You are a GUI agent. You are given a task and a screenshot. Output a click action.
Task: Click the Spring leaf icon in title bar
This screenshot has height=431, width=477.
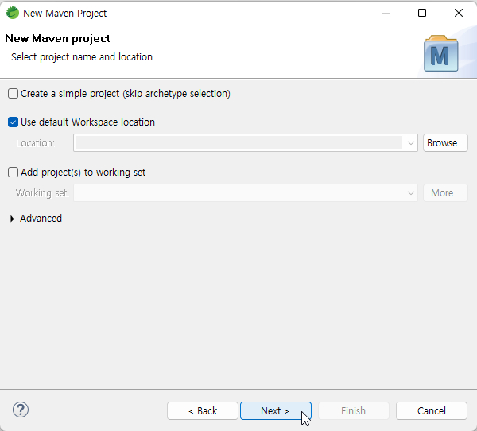13,13
